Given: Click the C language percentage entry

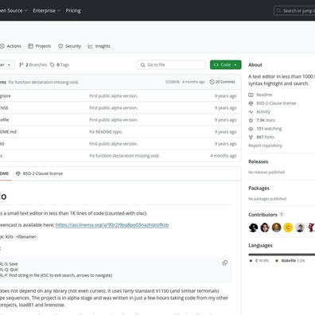Looking at the screenshot, I should point(259,261).
